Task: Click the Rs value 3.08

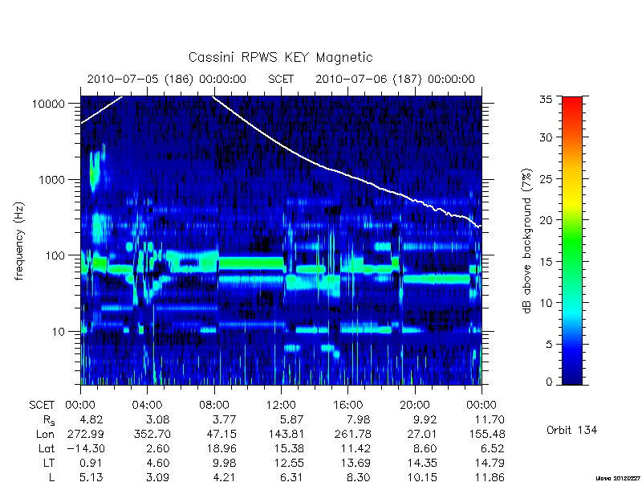Action: click(x=158, y=419)
